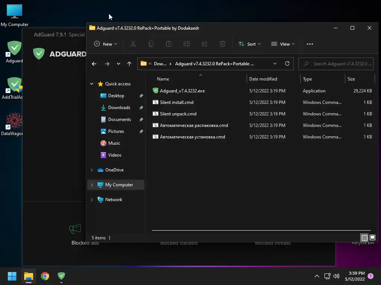Viewport: 381px width, 285px height.
Task: Unpin Downloads from Quick access
Action: (141, 108)
